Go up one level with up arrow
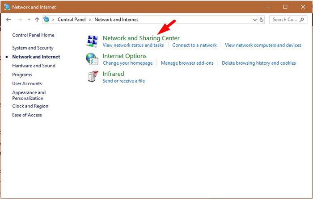The image size is (313, 199). 37,20
